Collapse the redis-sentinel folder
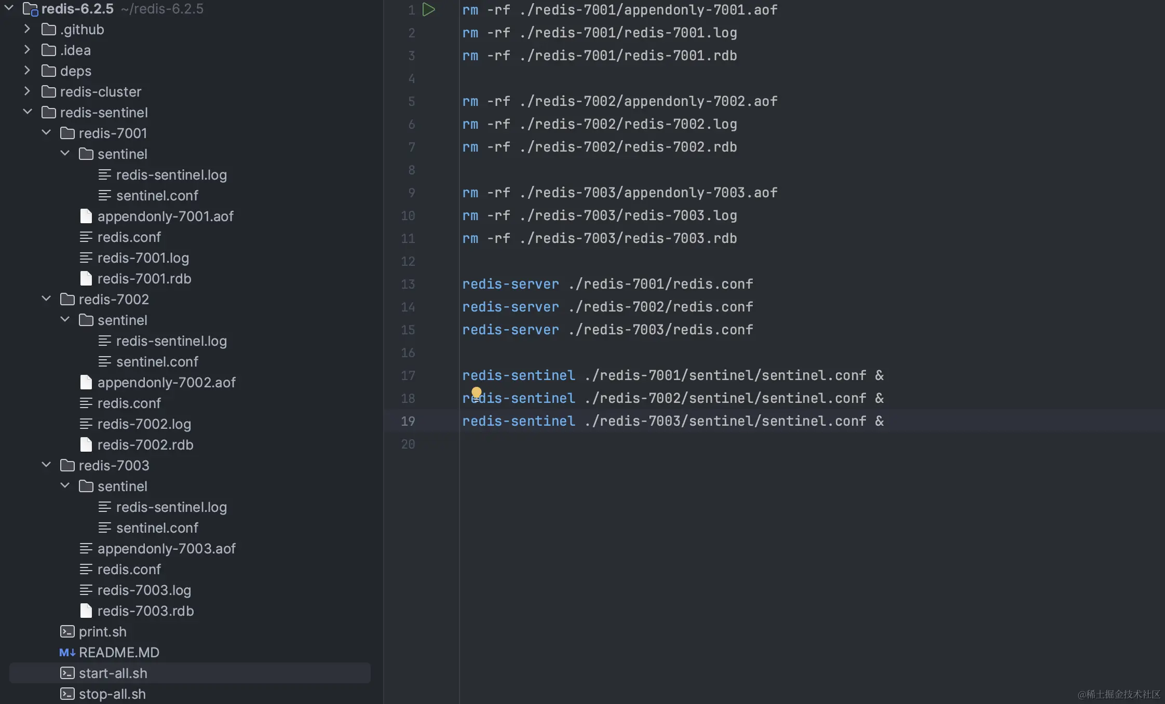Viewport: 1165px width, 704px height. (x=28, y=112)
